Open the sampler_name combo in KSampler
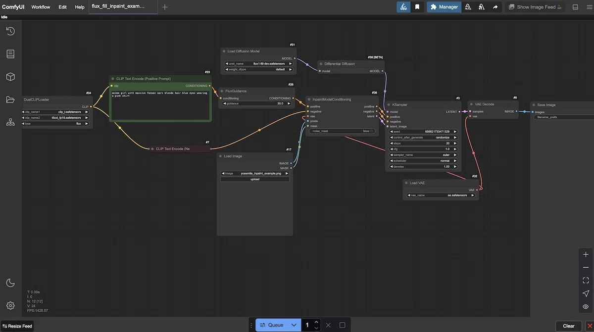594x332 pixels. coord(424,155)
